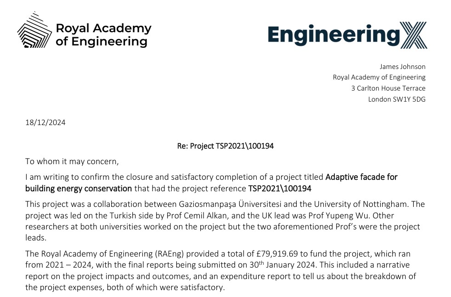The width and height of the screenshot is (451, 297).
Task: Click the date 18/12/2024
Action: (x=45, y=122)
